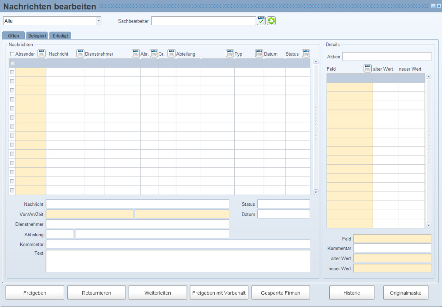This screenshot has width=442, height=307.
Task: Click list icon left of Datum header
Action: [259, 53]
